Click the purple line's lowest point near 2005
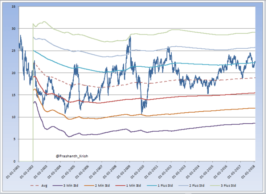266x194 pixels. tap(70, 136)
